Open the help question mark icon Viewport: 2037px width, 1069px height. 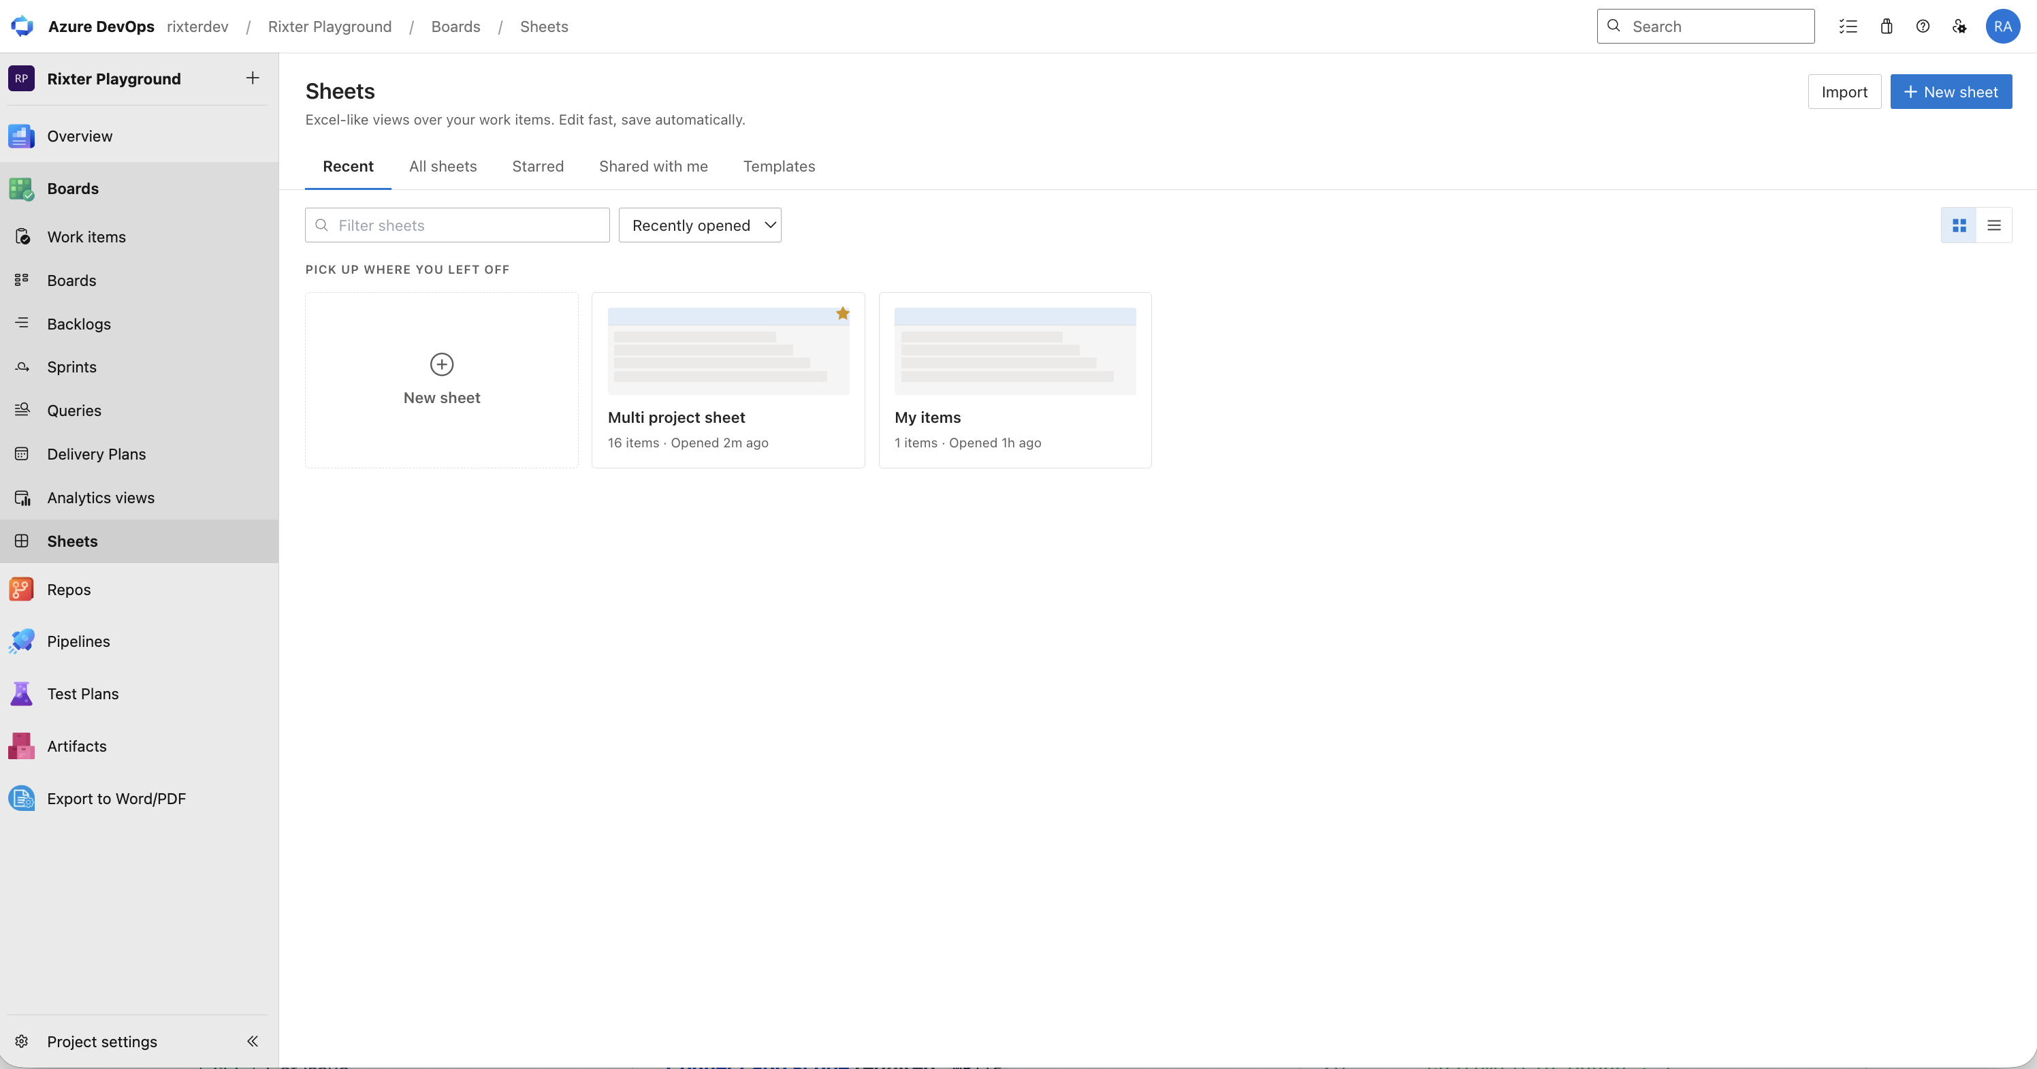(1923, 26)
